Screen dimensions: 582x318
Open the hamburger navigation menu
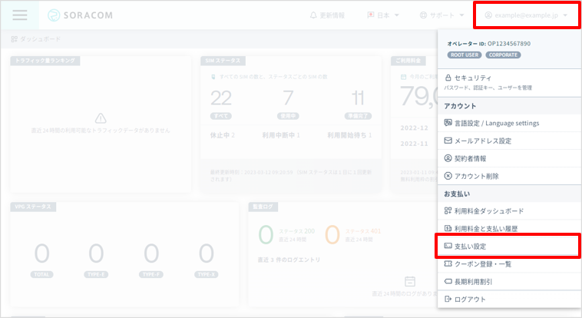(x=20, y=15)
